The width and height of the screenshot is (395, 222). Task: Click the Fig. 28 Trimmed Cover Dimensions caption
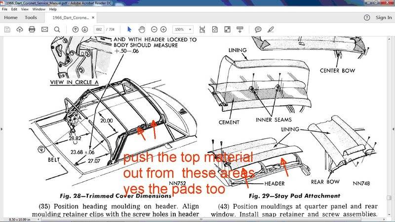pos(116,196)
